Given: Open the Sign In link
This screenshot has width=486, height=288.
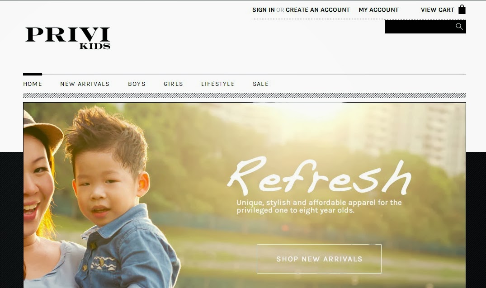Looking at the screenshot, I should (x=264, y=10).
